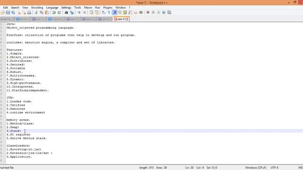
Task: Open the Macro menu
Action: click(88, 8)
